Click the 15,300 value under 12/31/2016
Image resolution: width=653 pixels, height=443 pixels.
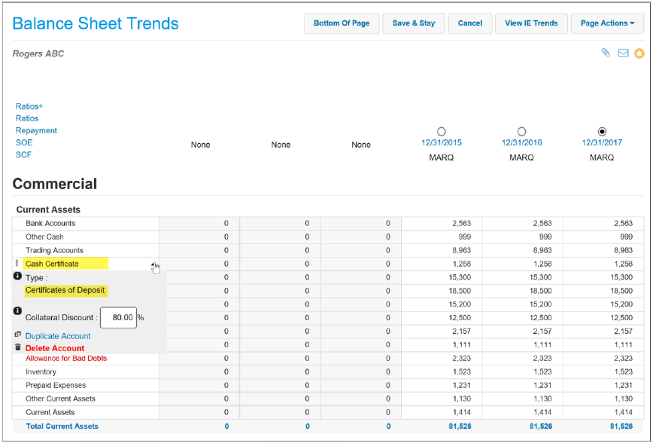pyautogui.click(x=541, y=277)
